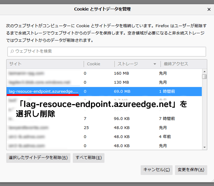Viewport: 214px width, 186px height.
Task: Close the Cookie とサイトデータを管理 dialog
Action: point(209,9)
